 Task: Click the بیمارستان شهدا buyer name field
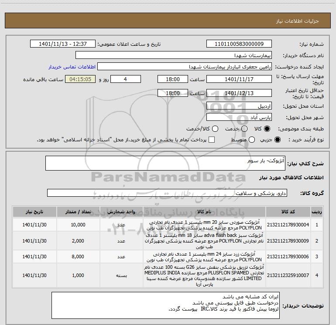point(174,55)
